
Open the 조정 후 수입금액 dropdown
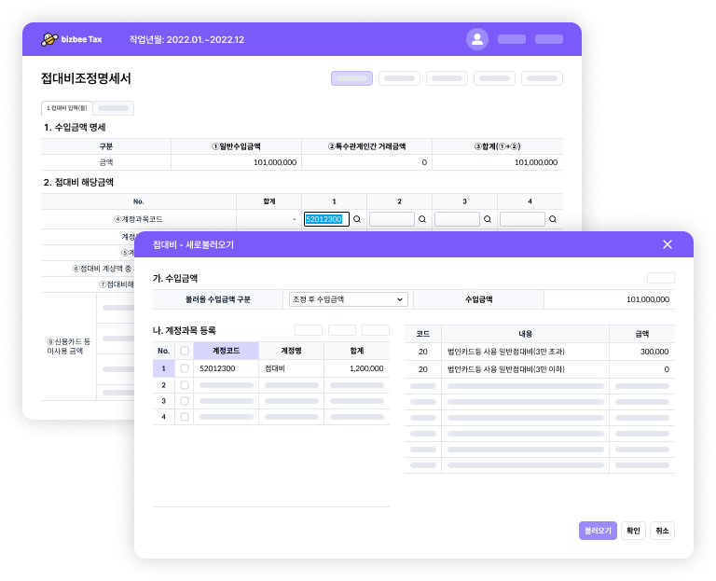tap(349, 299)
